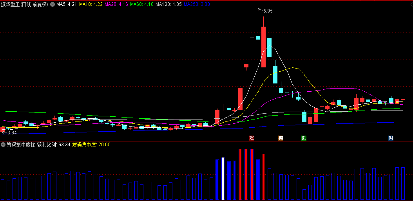Click the white bar in concentration histogram
The image size is (413, 201).
tap(223, 179)
